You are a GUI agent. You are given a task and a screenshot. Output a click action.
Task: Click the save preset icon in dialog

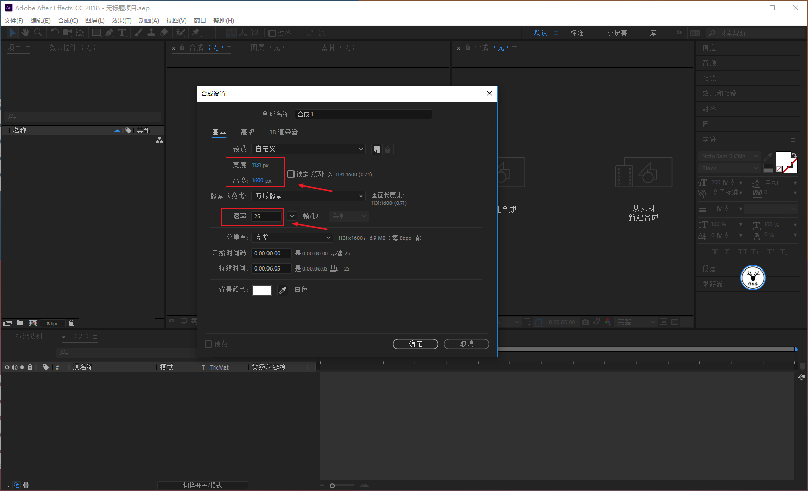coord(377,150)
